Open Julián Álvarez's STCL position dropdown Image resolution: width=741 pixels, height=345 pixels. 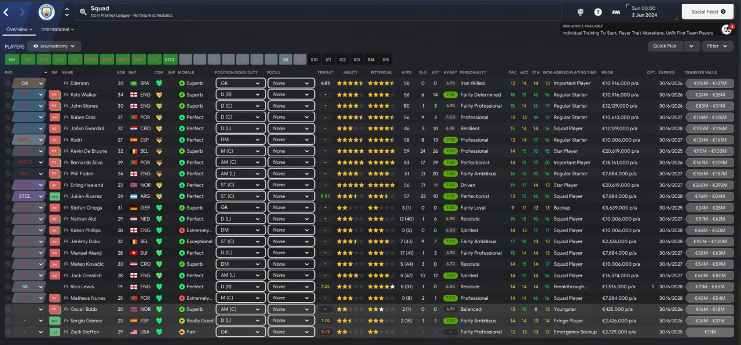coord(28,196)
